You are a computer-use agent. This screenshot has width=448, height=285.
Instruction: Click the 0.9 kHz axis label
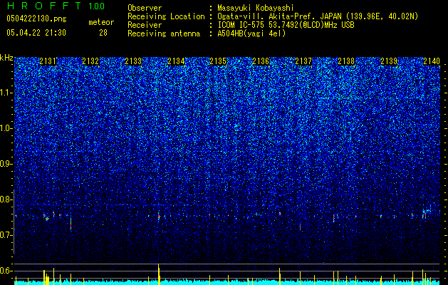6,164
